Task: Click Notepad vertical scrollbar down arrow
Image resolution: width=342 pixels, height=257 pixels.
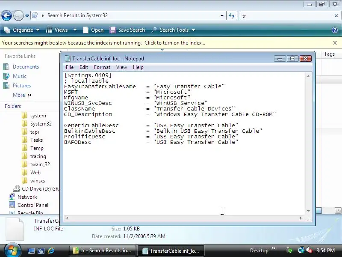Action: point(308,211)
